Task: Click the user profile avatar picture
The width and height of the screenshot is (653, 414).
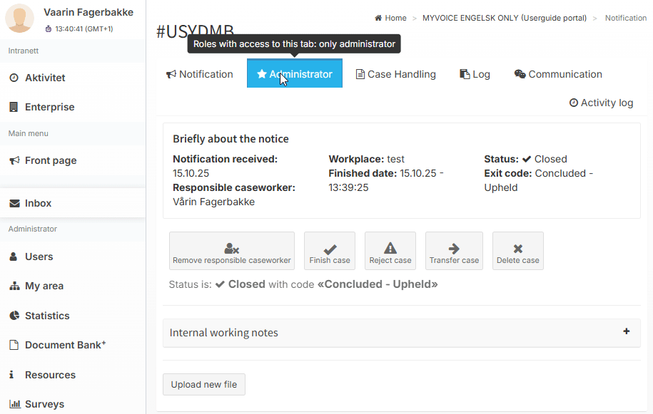Action: [19, 19]
